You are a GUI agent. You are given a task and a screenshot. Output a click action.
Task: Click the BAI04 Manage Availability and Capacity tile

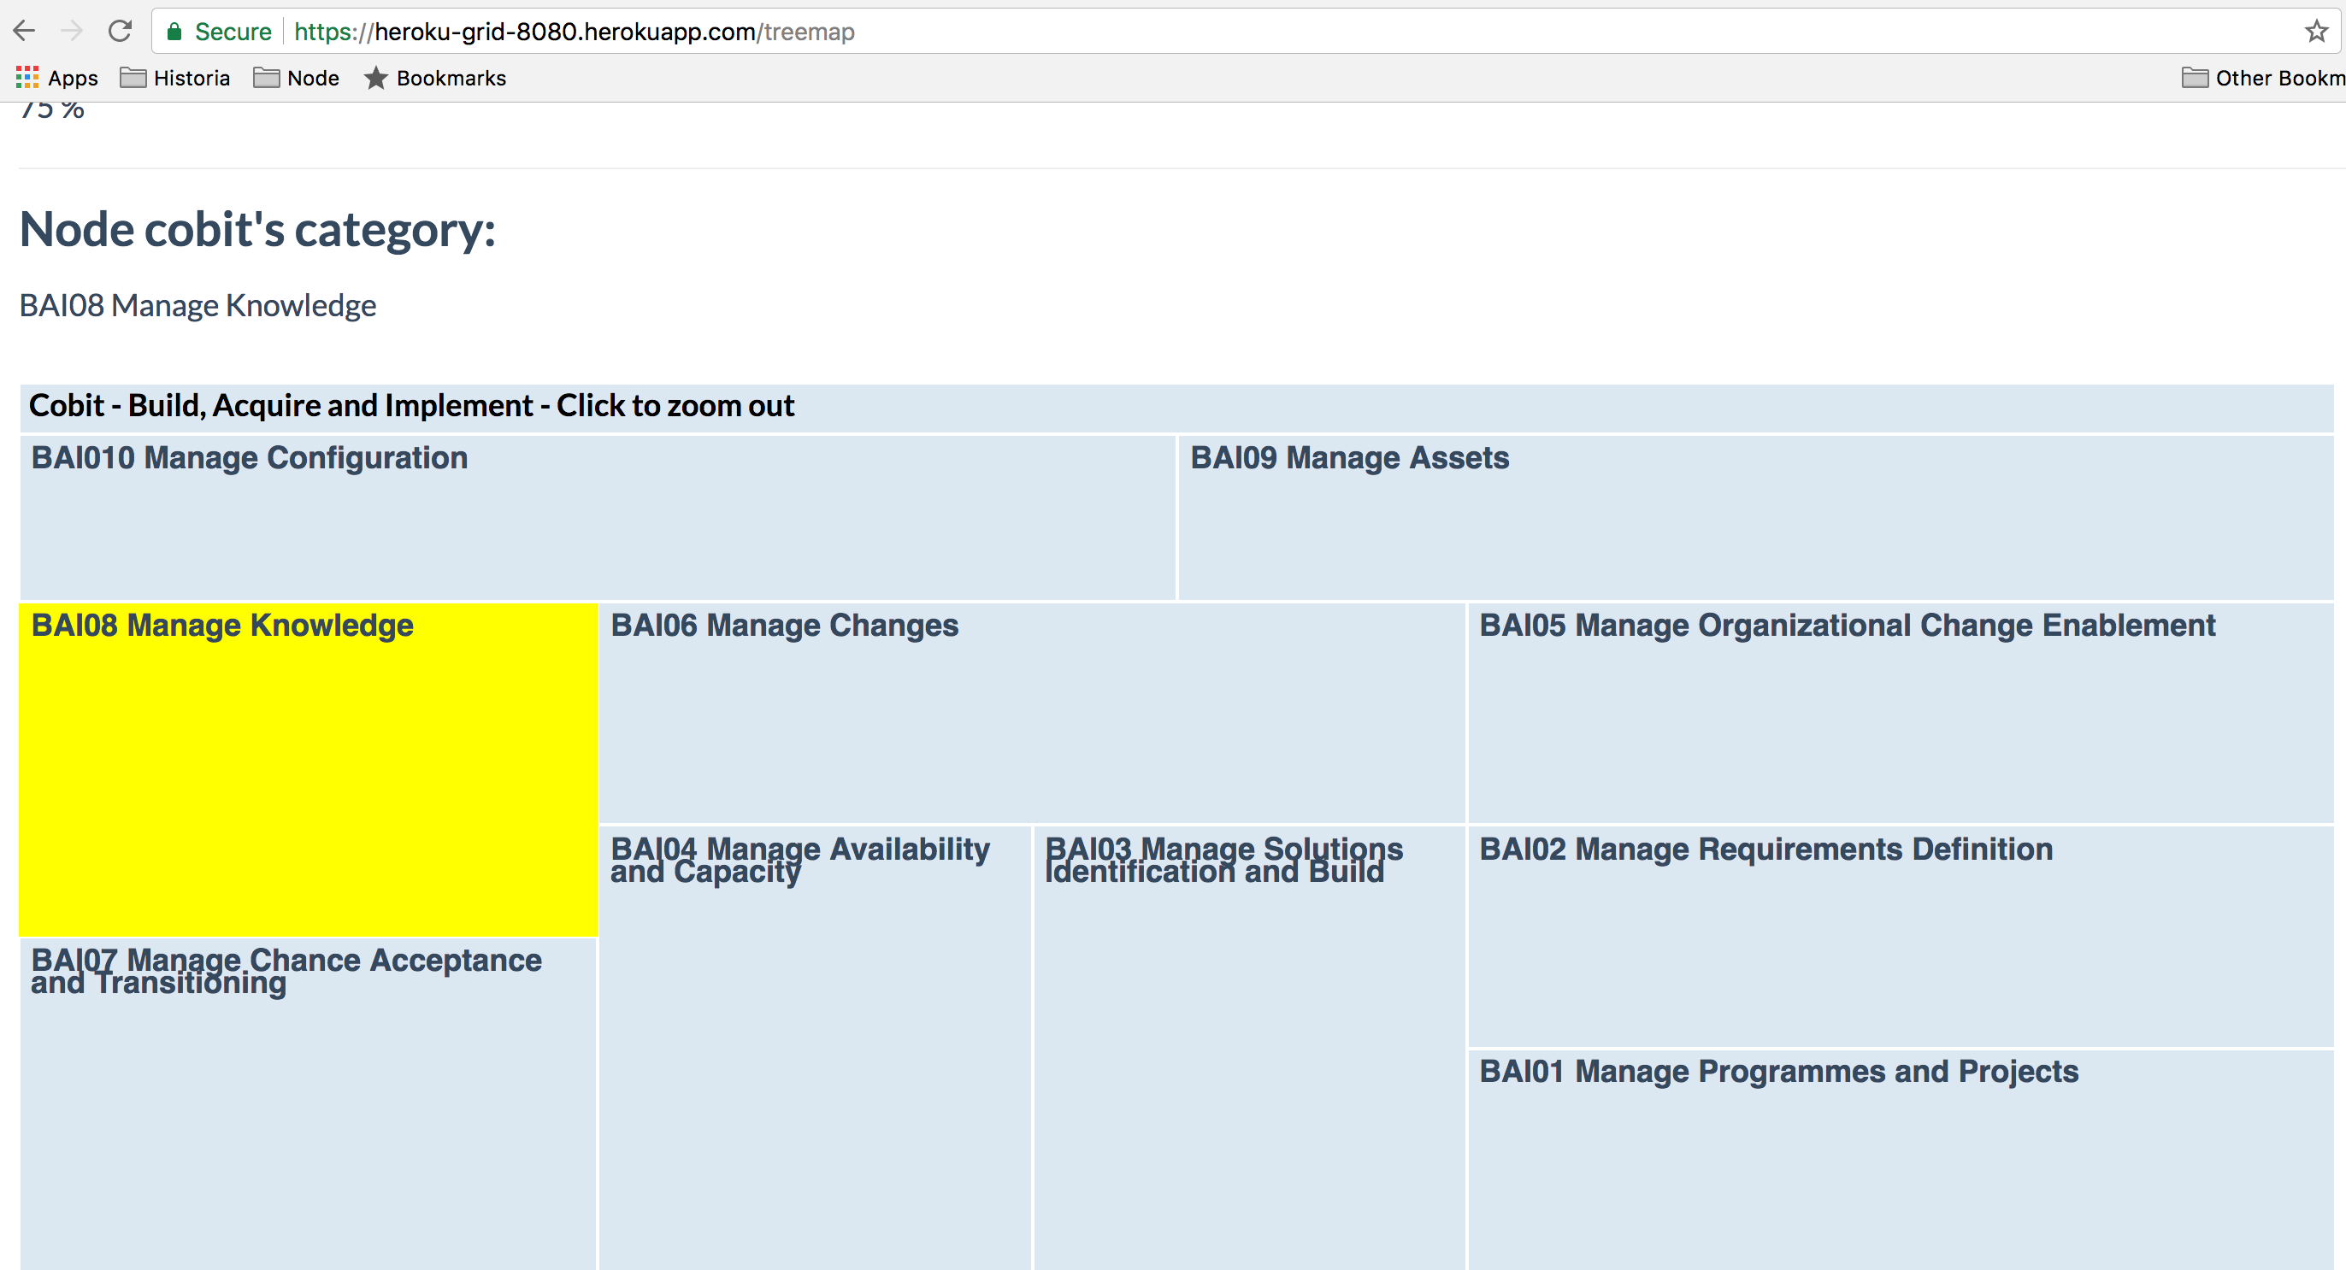[x=814, y=1047]
